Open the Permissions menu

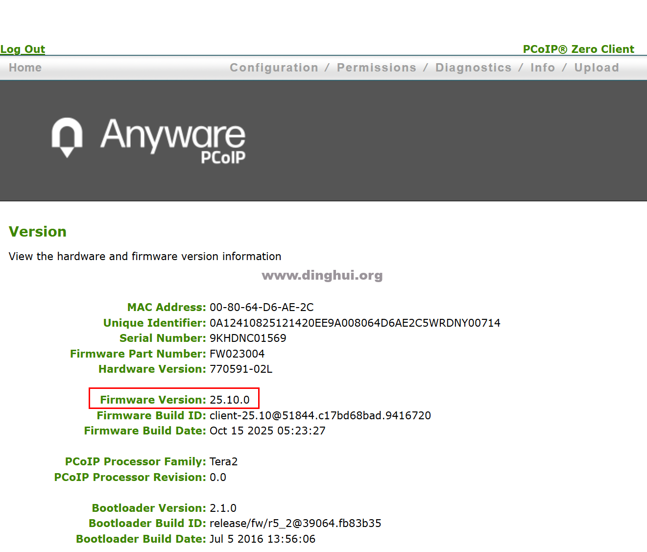376,68
